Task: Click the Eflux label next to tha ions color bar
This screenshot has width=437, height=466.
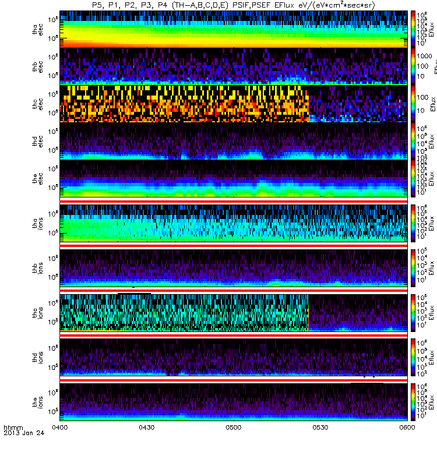Action: click(431, 224)
